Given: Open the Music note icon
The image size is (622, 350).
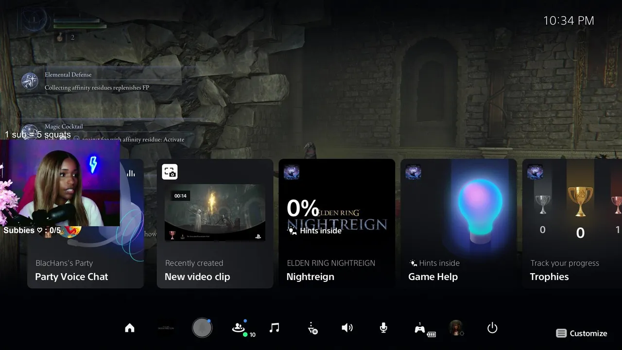Looking at the screenshot, I should (x=275, y=328).
